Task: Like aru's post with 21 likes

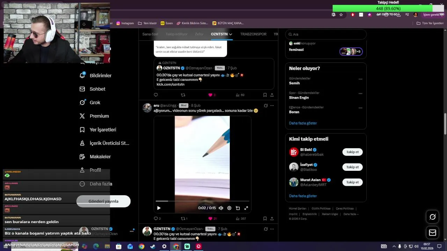Action: [x=212, y=219]
